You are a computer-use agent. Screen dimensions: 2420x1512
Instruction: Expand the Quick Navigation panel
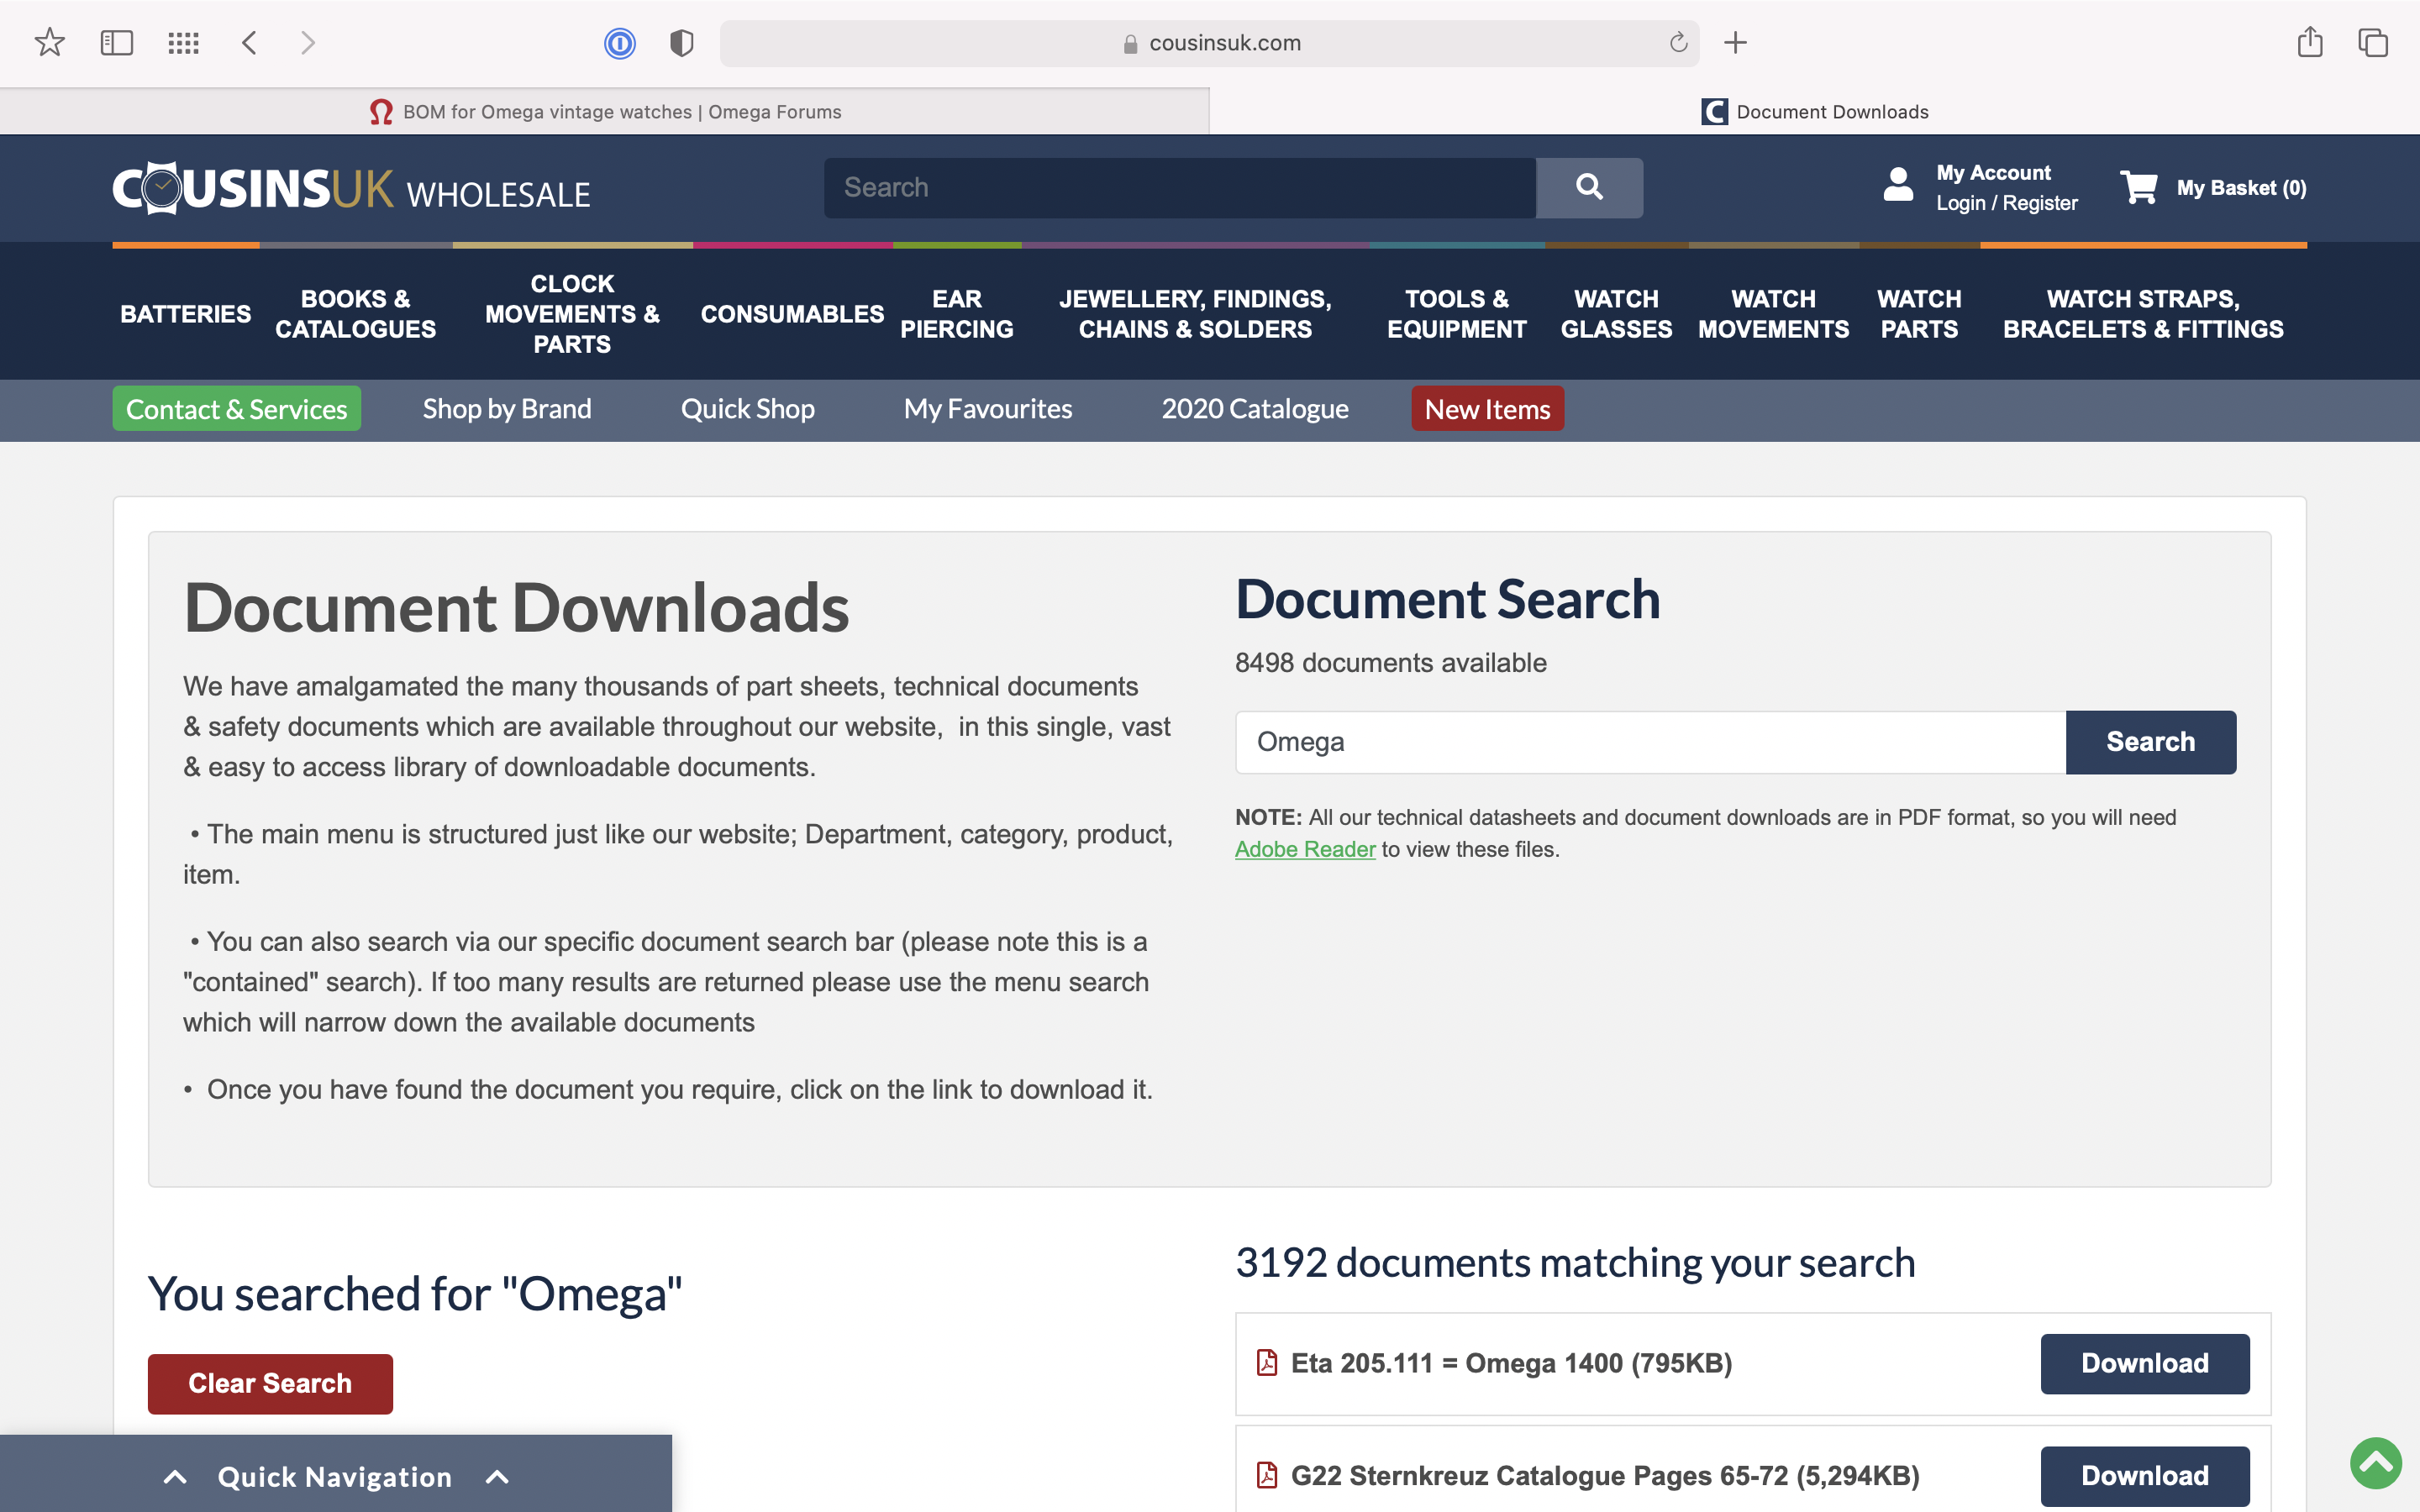(335, 1476)
